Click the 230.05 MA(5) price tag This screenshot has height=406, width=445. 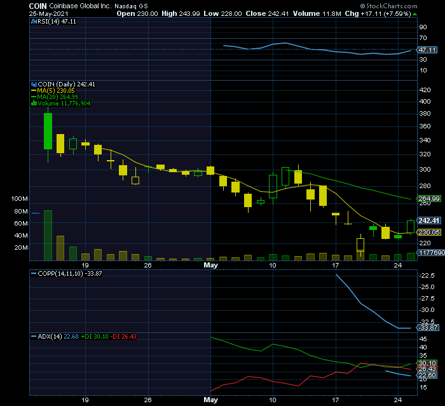pyautogui.click(x=429, y=233)
